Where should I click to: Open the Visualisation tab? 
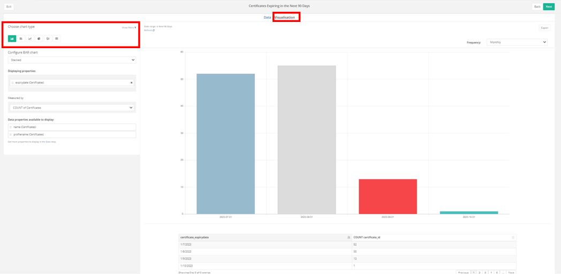point(285,18)
